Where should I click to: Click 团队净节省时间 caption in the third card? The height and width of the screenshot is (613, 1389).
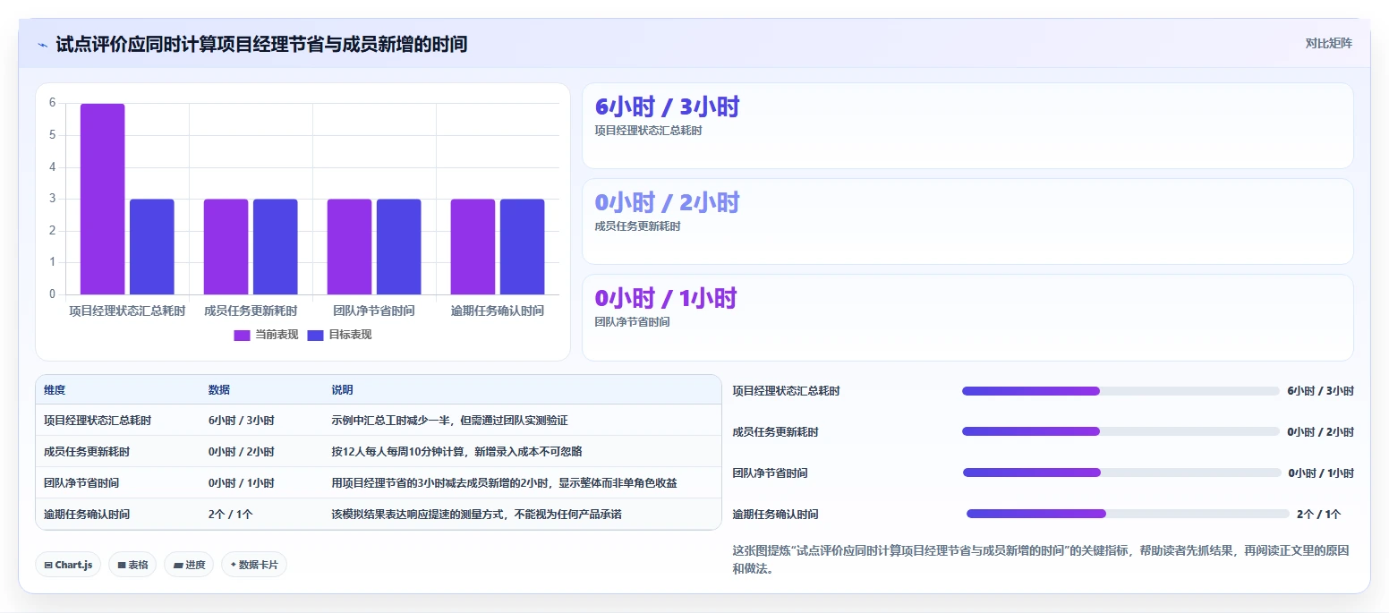click(632, 322)
